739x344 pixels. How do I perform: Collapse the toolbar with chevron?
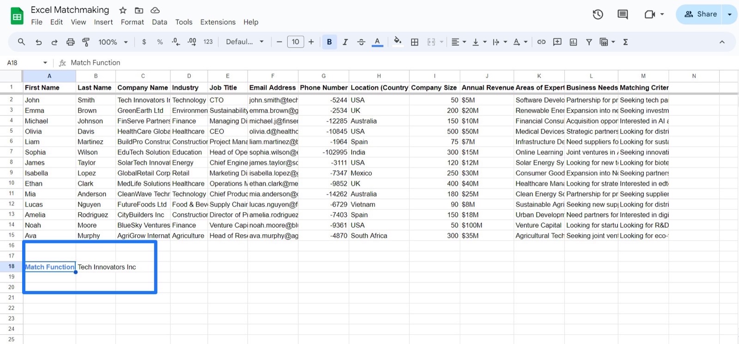(x=722, y=42)
